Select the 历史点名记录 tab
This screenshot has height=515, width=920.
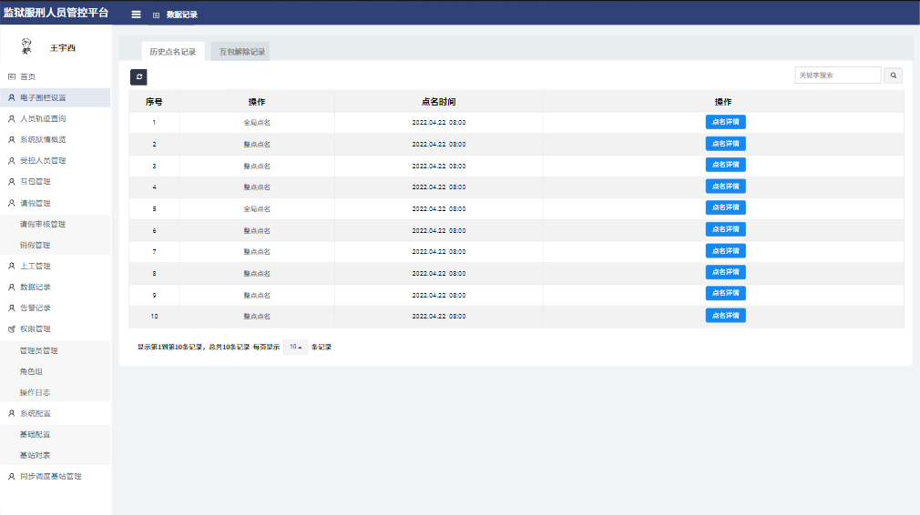[x=173, y=52]
